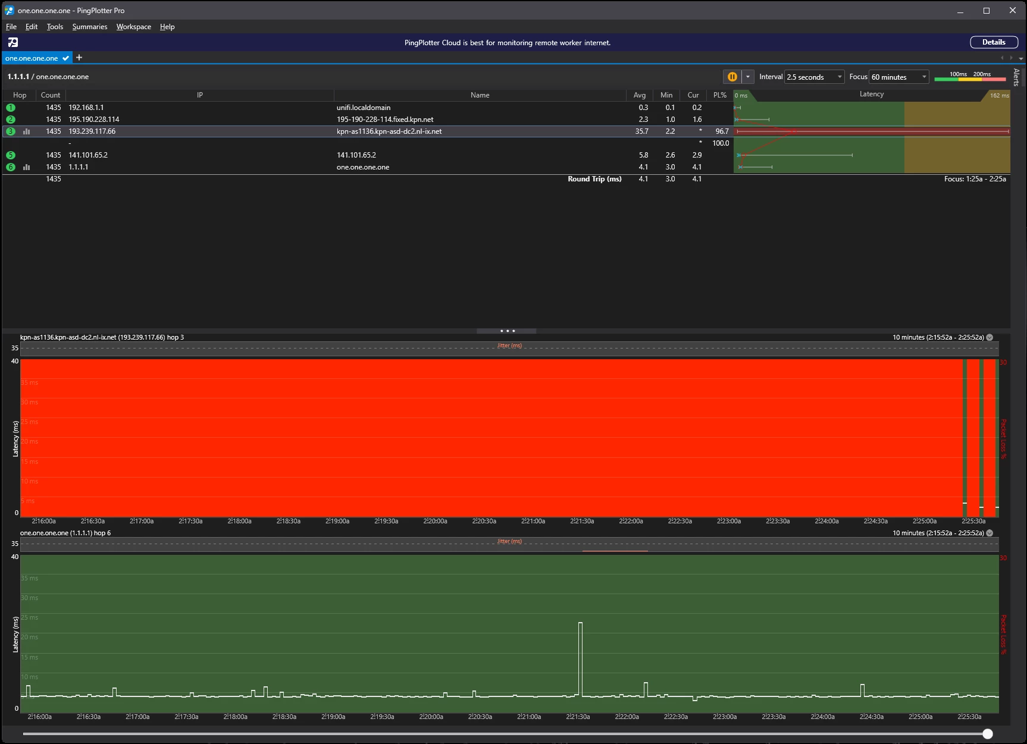Open the Workspace menu
The width and height of the screenshot is (1027, 744).
click(x=133, y=27)
